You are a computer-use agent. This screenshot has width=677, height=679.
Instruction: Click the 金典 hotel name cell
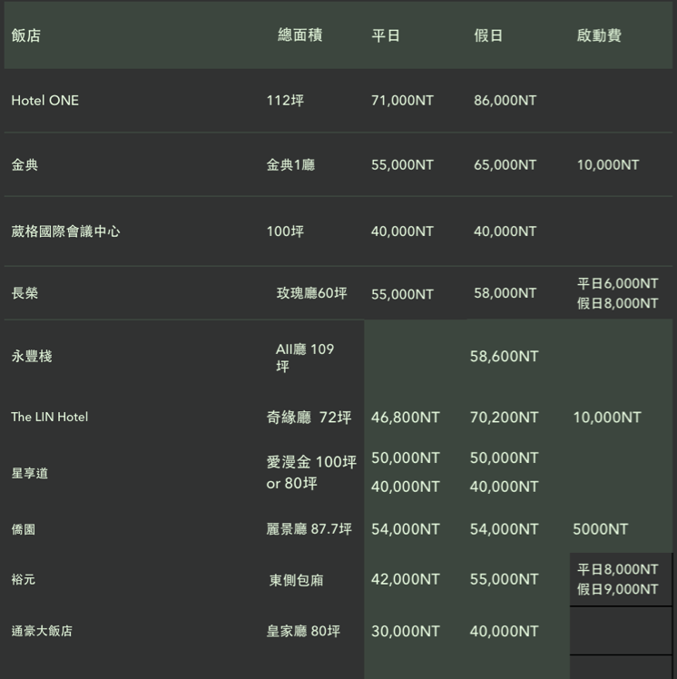25,165
